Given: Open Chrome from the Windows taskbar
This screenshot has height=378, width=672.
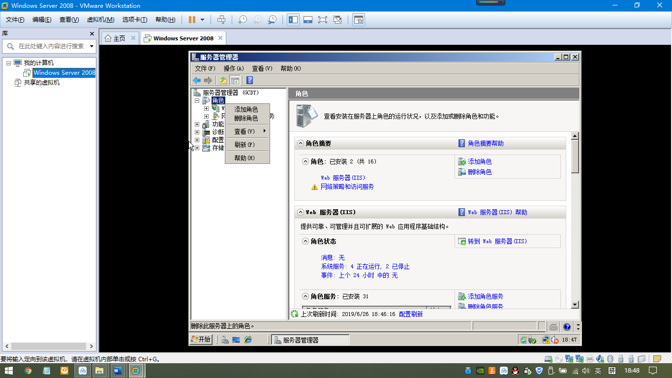Looking at the screenshot, I should (x=28, y=371).
